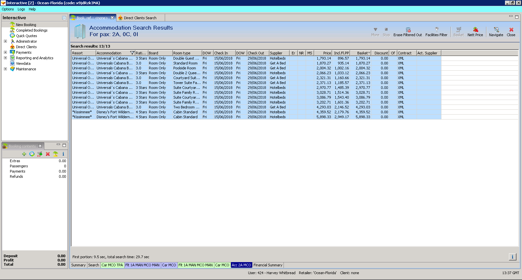Open the Logs menu
The width and height of the screenshot is (522, 280).
click(x=21, y=9)
